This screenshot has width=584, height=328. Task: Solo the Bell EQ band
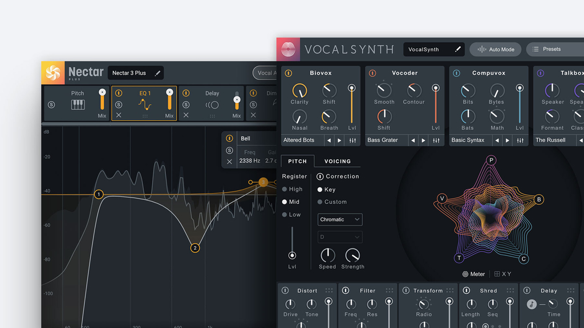click(229, 150)
